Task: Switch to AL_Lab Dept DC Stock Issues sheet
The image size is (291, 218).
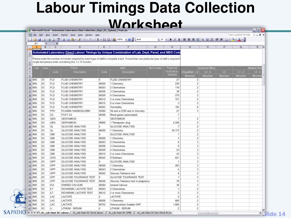Action: tap(88, 213)
